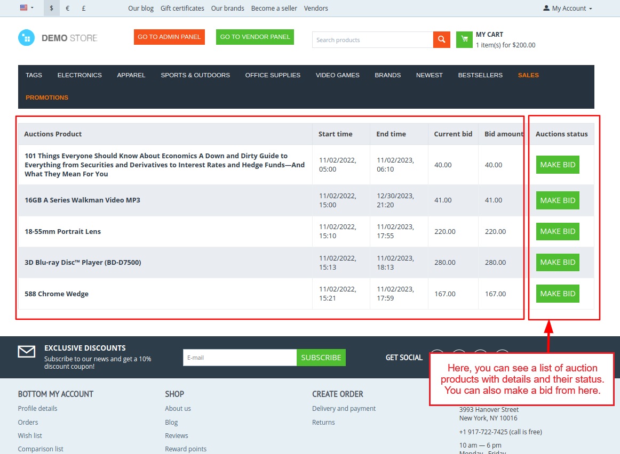Click the Go to Admin Panel button
This screenshot has width=620, height=454.
[x=169, y=37]
